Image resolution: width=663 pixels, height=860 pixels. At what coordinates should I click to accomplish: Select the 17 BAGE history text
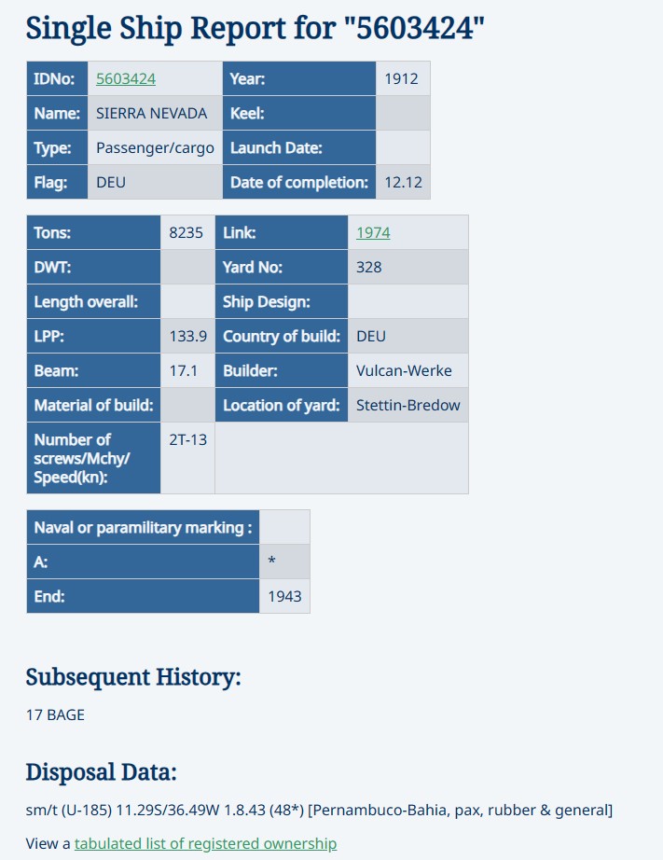pos(55,715)
